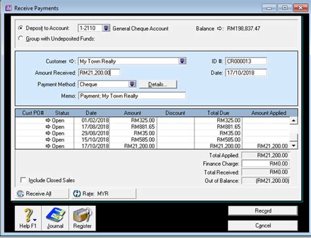Viewport: 311px width, 238px height.
Task: Click the RM325.00 total due cell
Action: [228, 120]
